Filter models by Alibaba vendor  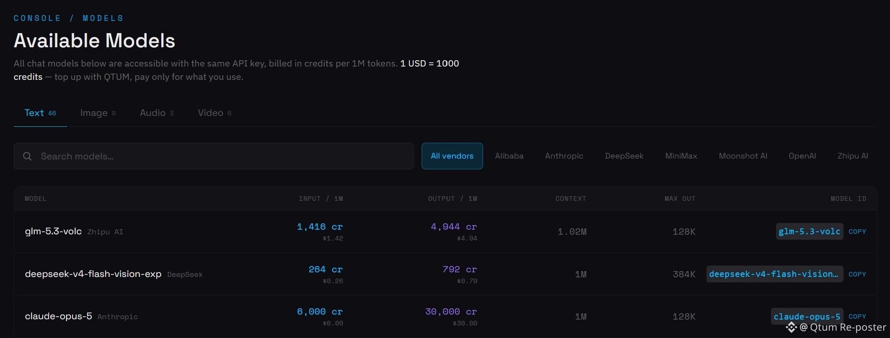click(509, 156)
